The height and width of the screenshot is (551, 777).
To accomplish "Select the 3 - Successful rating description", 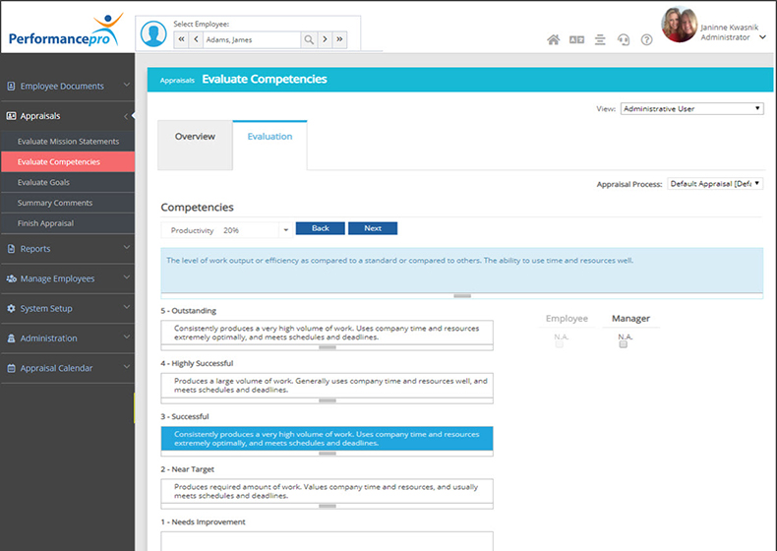I will point(327,438).
